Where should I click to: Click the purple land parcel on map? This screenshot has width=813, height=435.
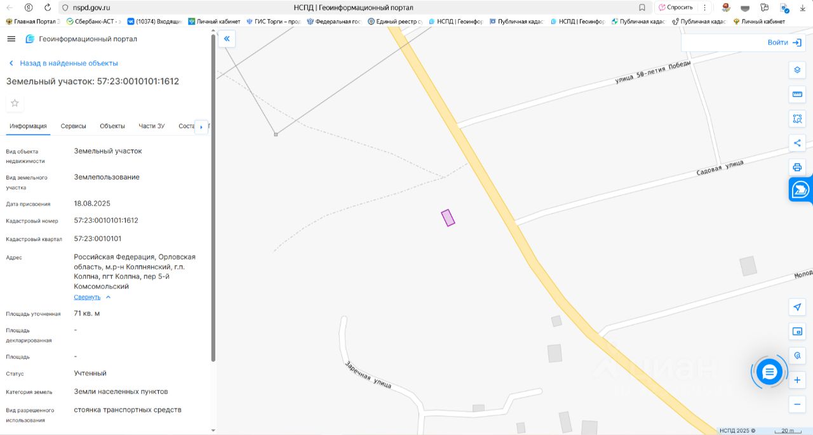click(448, 217)
